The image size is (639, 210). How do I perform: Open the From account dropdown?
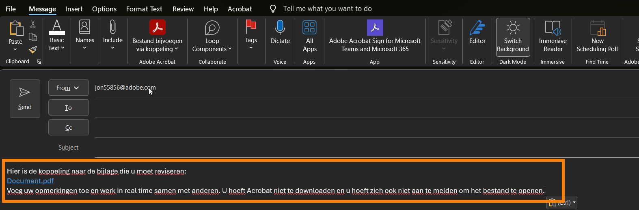coord(68,88)
